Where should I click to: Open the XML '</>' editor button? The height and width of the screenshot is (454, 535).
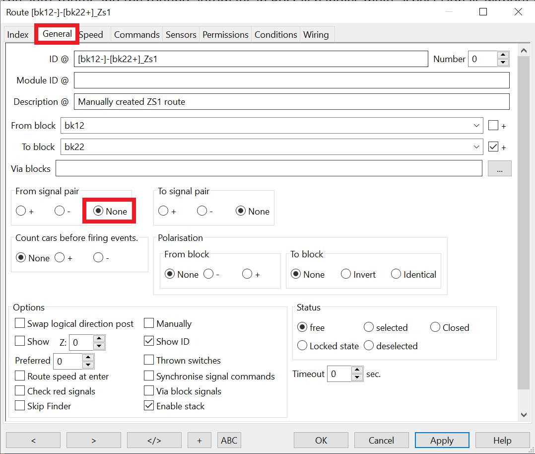[154, 440]
